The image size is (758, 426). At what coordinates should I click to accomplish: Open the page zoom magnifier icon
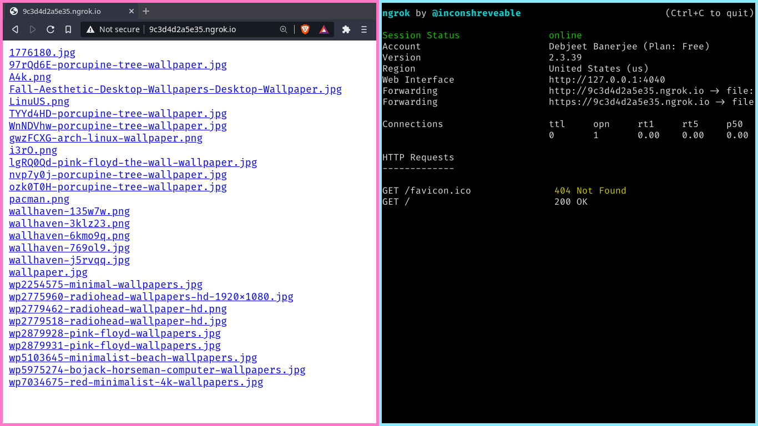tap(284, 29)
